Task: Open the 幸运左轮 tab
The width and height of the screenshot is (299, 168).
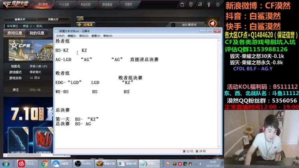Action: (x=86, y=4)
